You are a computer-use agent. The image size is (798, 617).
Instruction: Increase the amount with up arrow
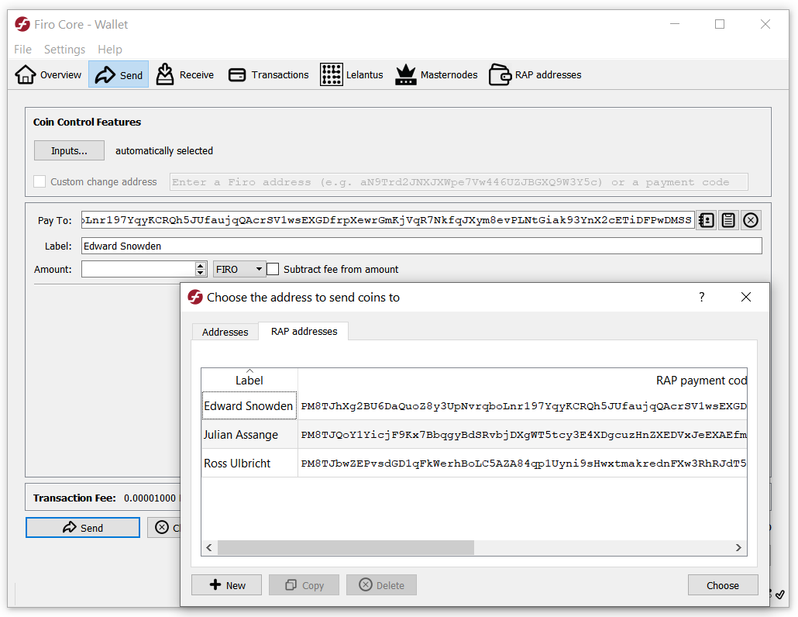point(201,265)
